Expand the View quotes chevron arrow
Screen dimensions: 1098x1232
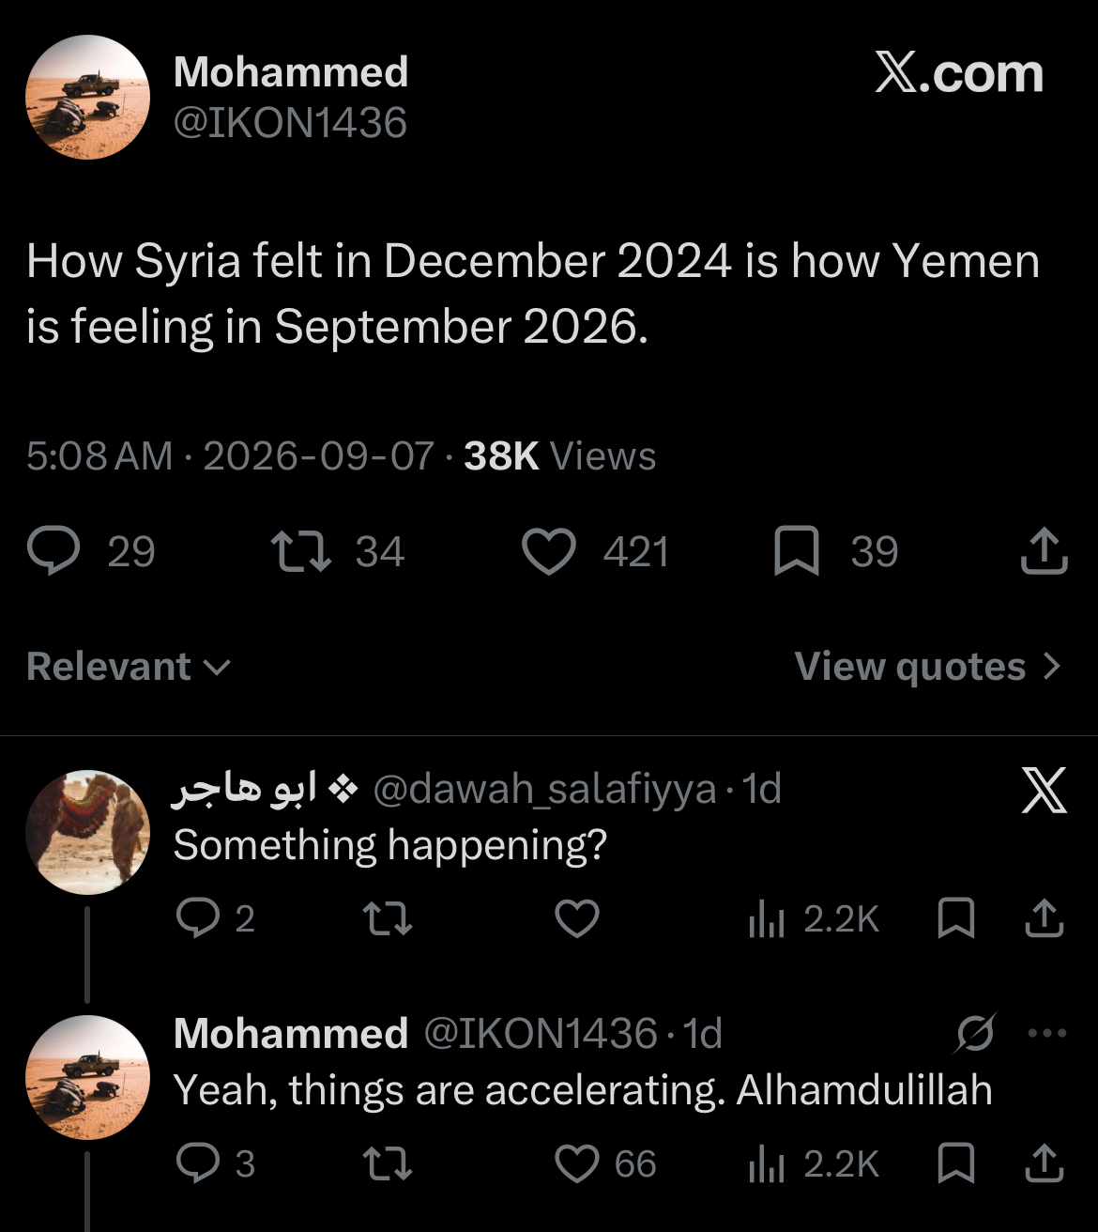coord(1052,667)
